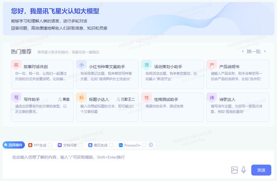Open the 小红书种草文案助手 title

point(107,67)
